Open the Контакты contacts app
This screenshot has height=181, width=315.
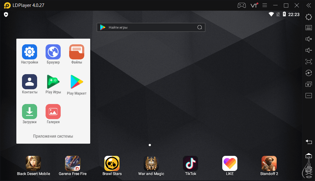30,82
